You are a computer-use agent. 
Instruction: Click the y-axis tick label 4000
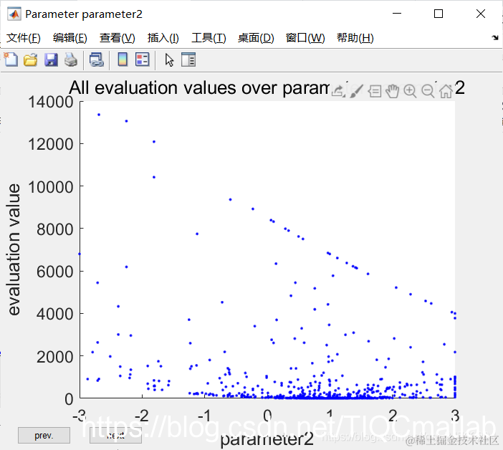pyautogui.click(x=55, y=314)
